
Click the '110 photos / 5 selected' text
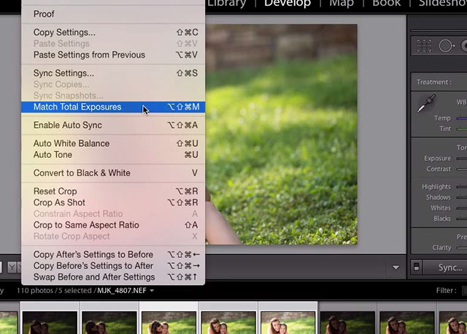[x=55, y=290]
